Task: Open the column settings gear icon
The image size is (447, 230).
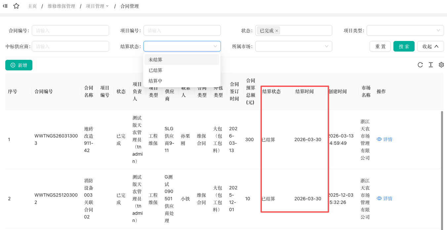Action: (x=441, y=65)
